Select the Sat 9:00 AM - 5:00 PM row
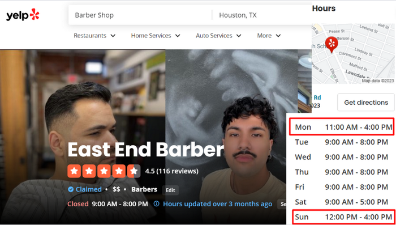This screenshot has height=225, width=396. (x=342, y=202)
